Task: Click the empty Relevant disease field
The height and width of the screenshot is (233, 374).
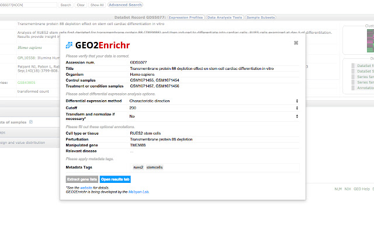Action: 214,151
